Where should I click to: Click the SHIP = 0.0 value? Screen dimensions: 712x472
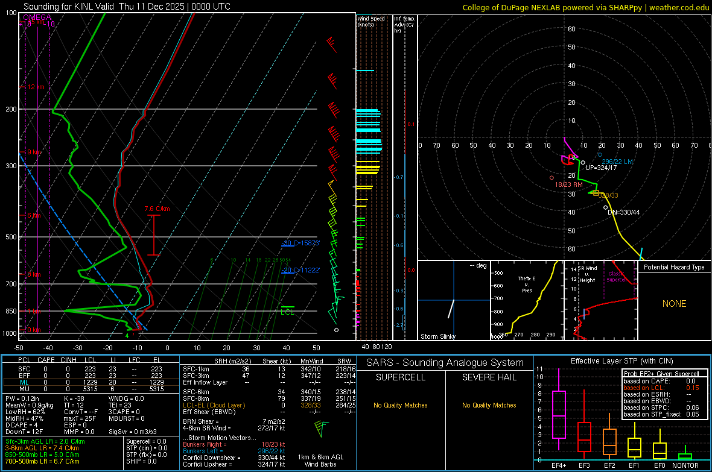click(141, 461)
